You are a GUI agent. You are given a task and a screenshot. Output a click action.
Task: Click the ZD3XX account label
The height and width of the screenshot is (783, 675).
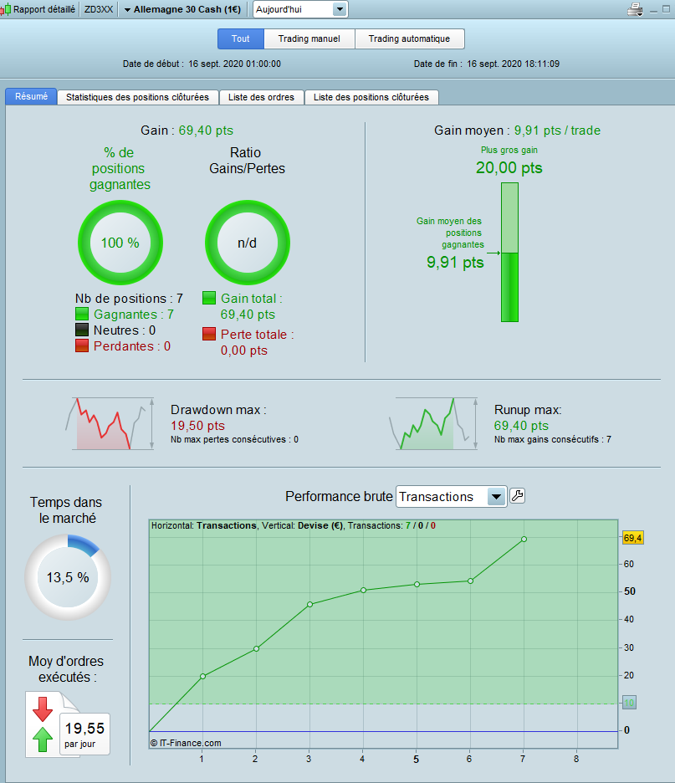99,9
